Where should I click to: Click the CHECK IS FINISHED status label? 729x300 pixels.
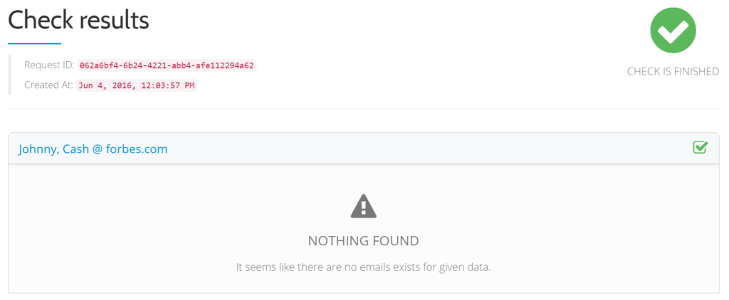[673, 72]
